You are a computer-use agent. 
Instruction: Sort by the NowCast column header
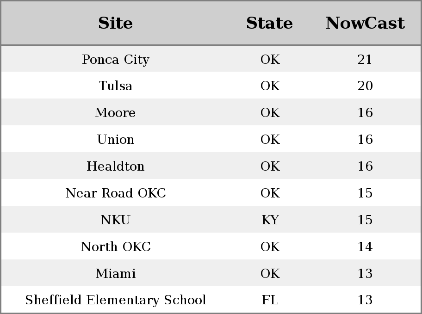click(x=365, y=23)
